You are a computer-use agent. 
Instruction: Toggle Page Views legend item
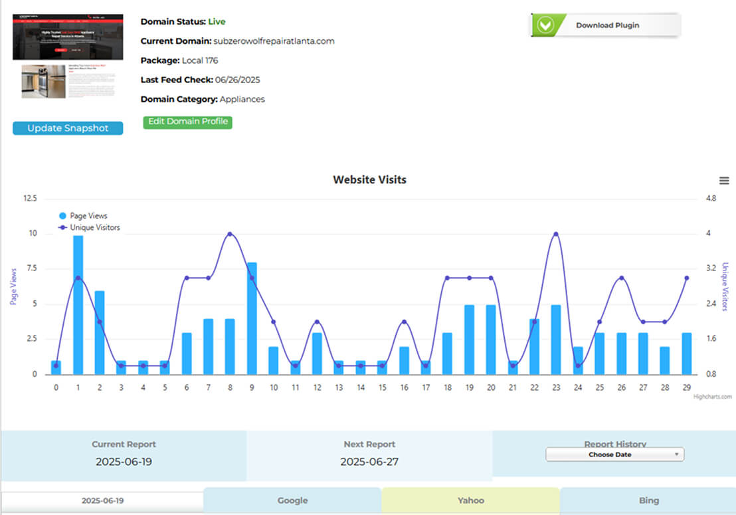point(83,216)
